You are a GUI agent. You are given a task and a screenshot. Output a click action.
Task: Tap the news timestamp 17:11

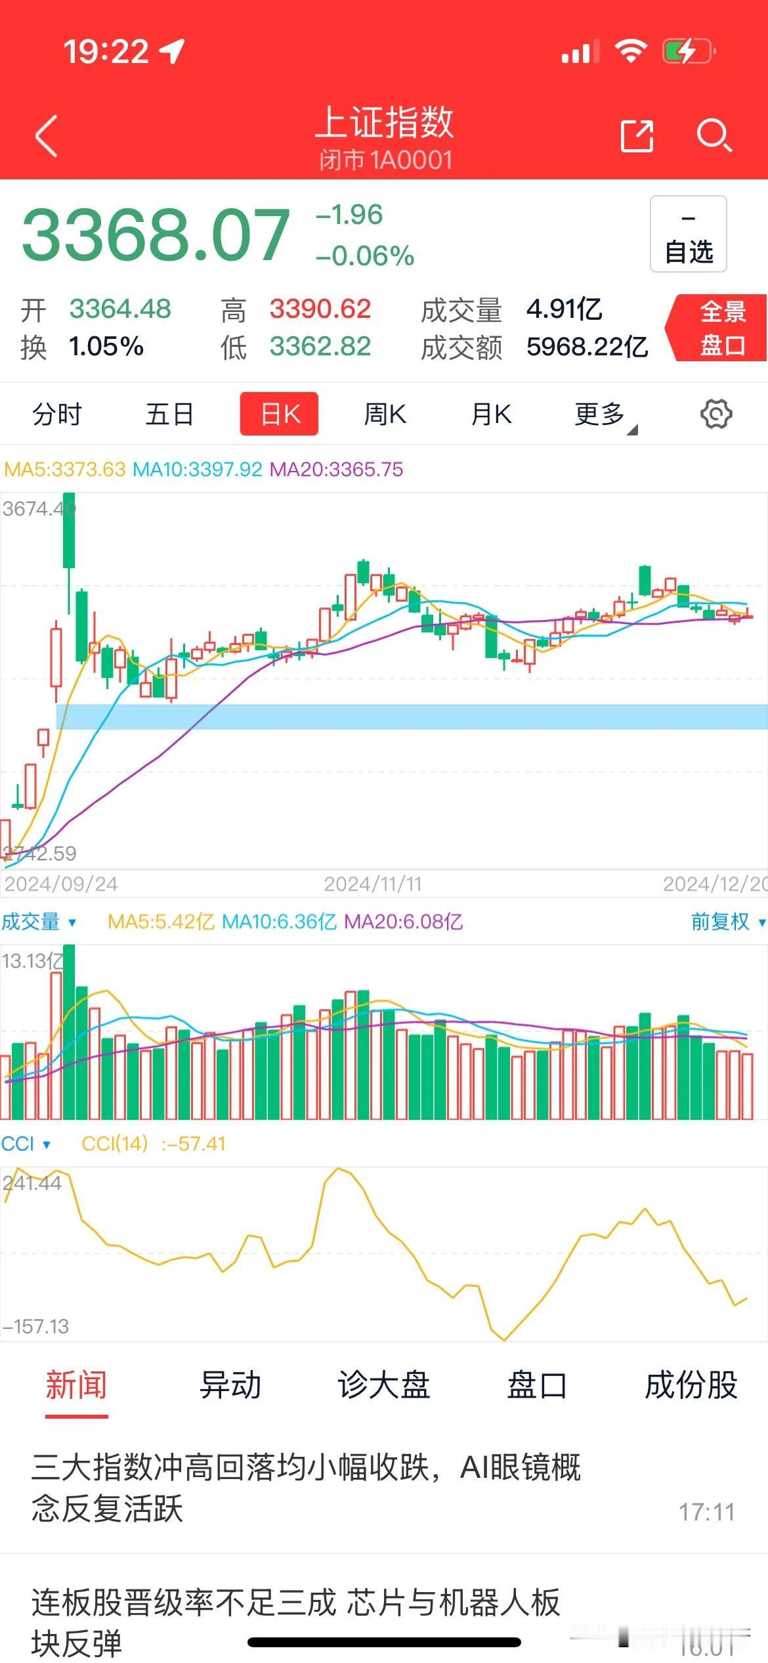point(706,1513)
